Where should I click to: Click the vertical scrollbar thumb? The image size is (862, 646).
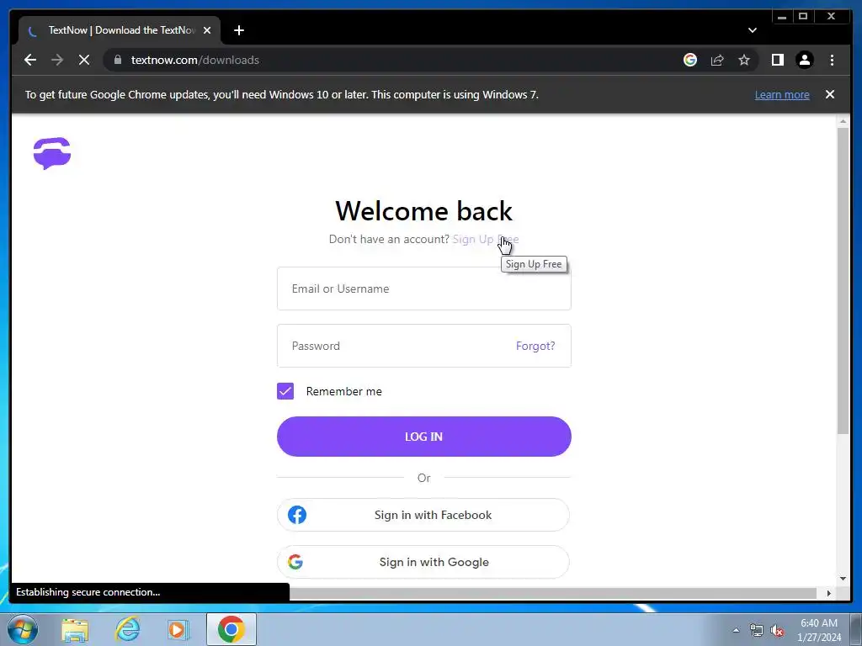pos(843,280)
